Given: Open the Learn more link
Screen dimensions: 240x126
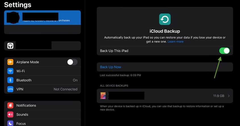Looking at the screenshot, I should [176, 42].
